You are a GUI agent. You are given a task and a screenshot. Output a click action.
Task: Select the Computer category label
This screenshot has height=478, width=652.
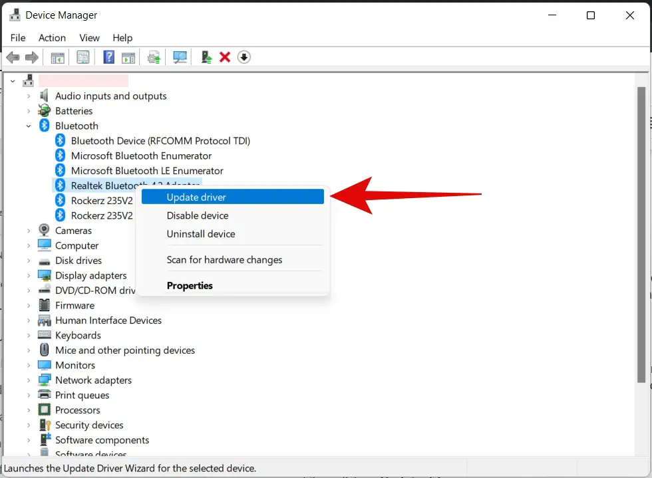[77, 246]
